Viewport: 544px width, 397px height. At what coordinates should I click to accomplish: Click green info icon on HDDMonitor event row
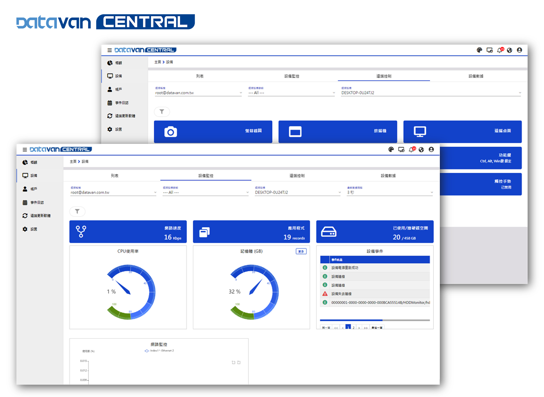[325, 302]
